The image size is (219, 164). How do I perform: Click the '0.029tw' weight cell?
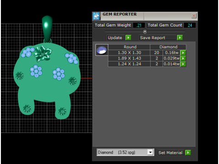click(x=172, y=58)
